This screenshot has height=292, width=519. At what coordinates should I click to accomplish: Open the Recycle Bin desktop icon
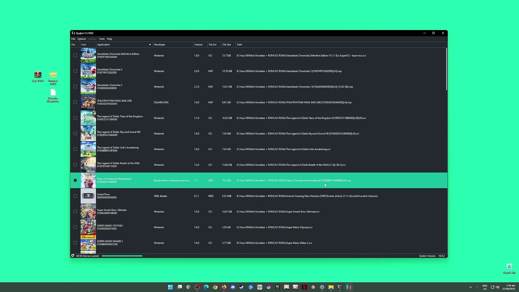coord(509,269)
